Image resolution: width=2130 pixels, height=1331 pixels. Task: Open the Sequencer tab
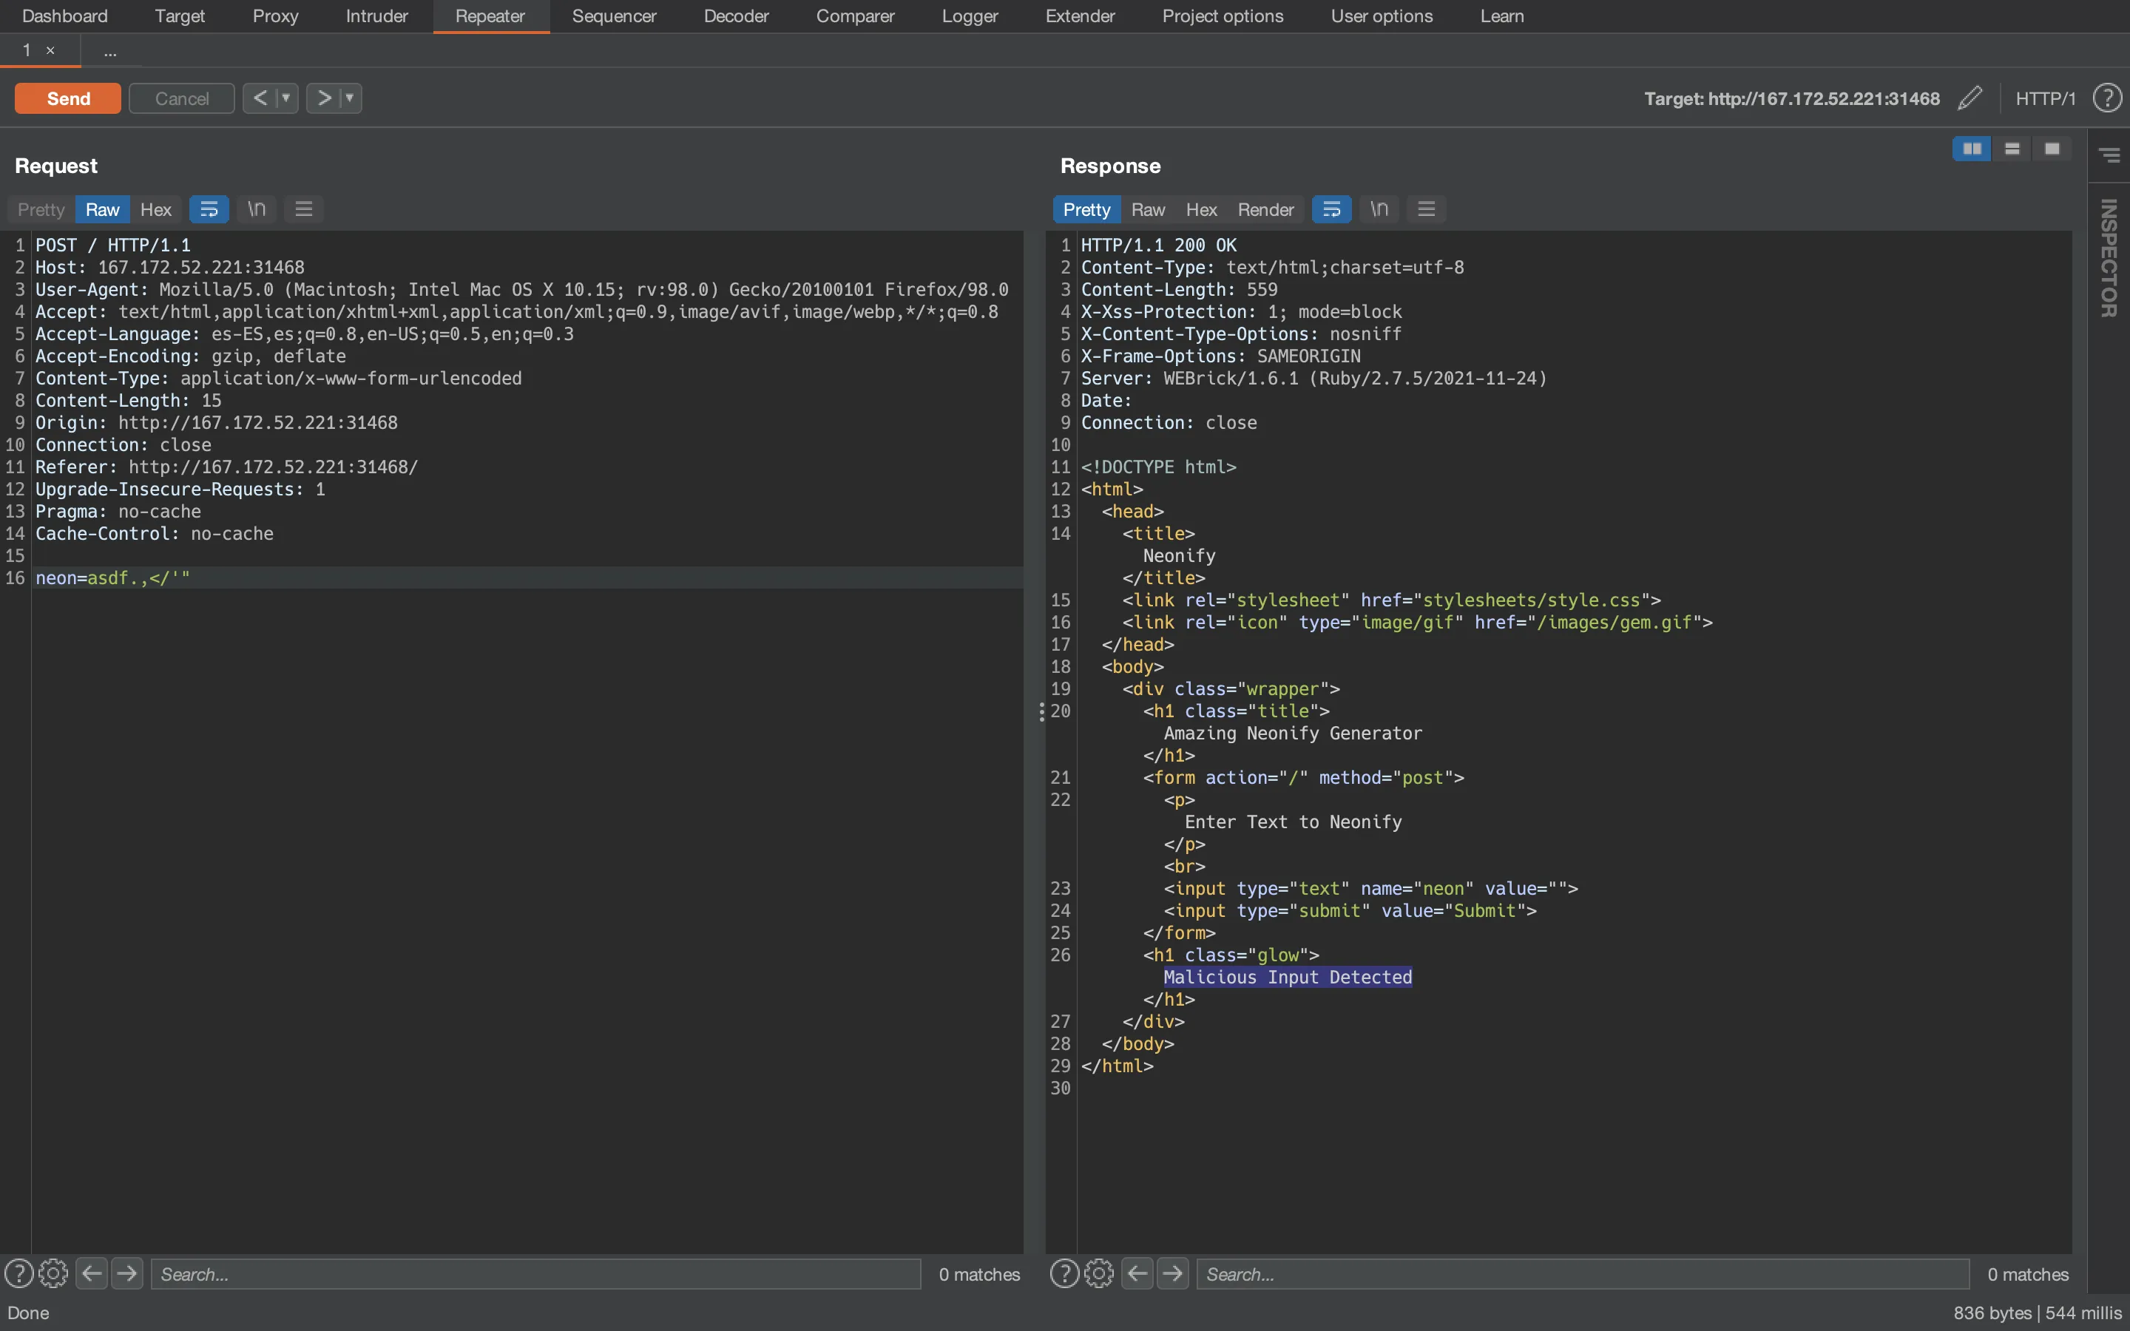click(x=615, y=16)
